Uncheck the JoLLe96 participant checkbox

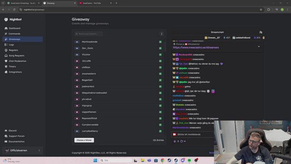(x=161, y=61)
